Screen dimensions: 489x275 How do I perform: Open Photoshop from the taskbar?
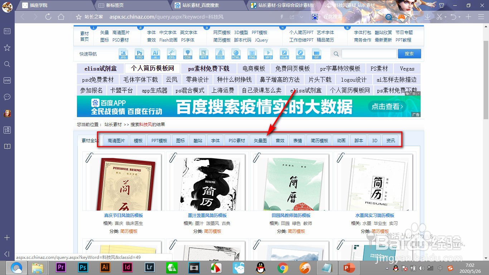pyautogui.click(x=83, y=267)
